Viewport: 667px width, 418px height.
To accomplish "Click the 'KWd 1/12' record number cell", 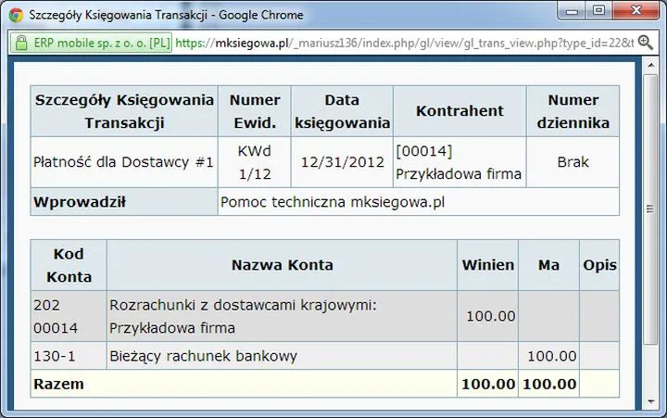I will [255, 162].
